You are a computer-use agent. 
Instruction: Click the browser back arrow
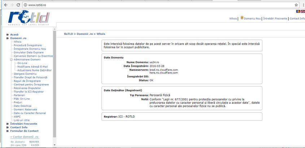tap(4, 5)
